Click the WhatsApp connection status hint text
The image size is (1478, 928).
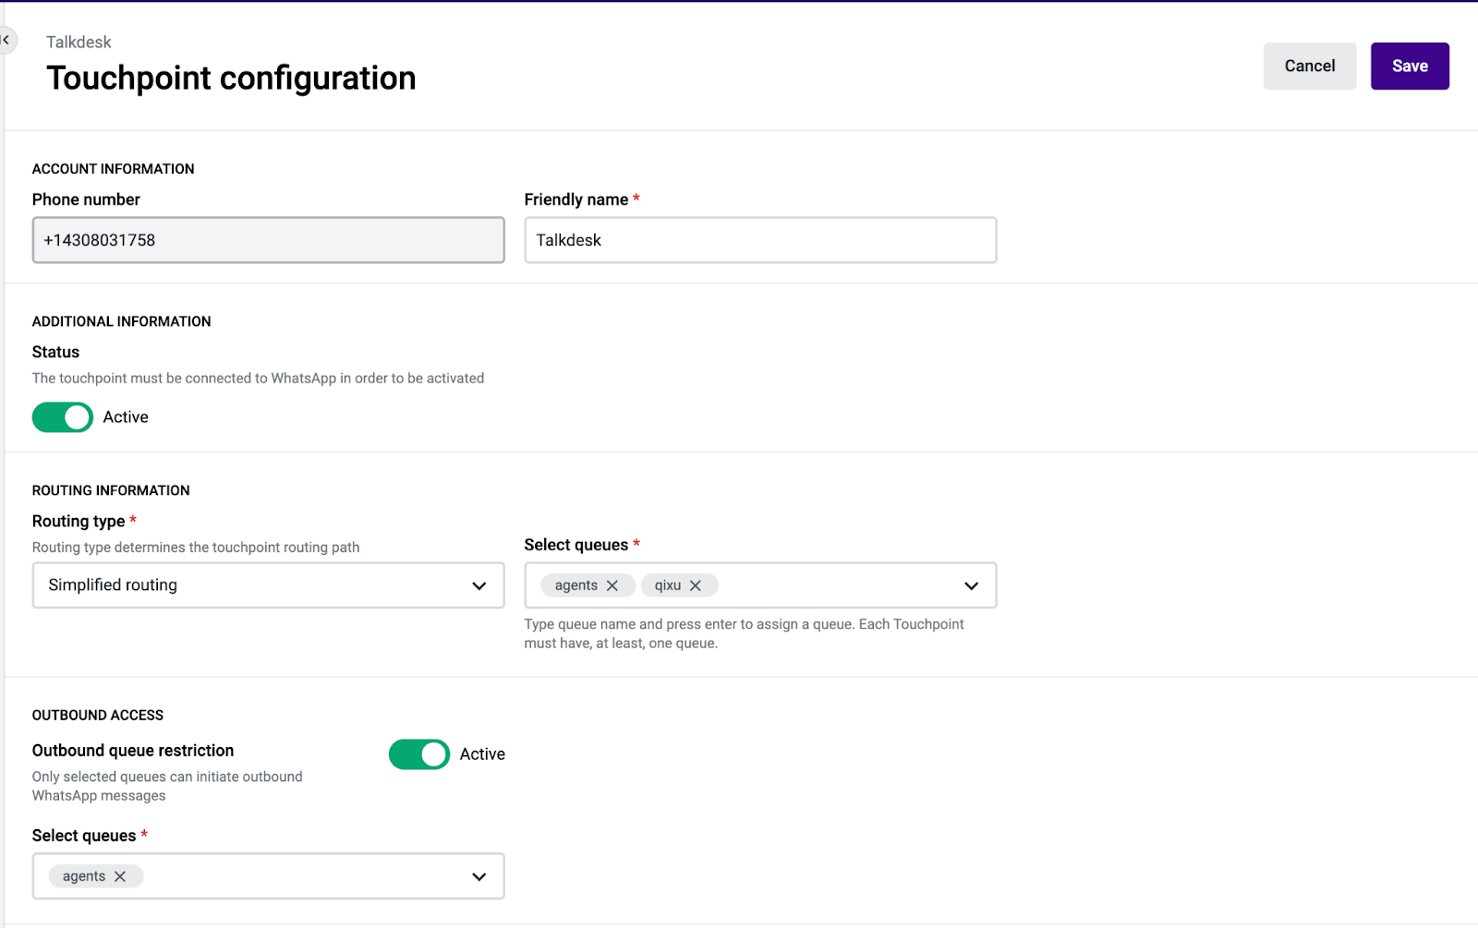tap(258, 379)
